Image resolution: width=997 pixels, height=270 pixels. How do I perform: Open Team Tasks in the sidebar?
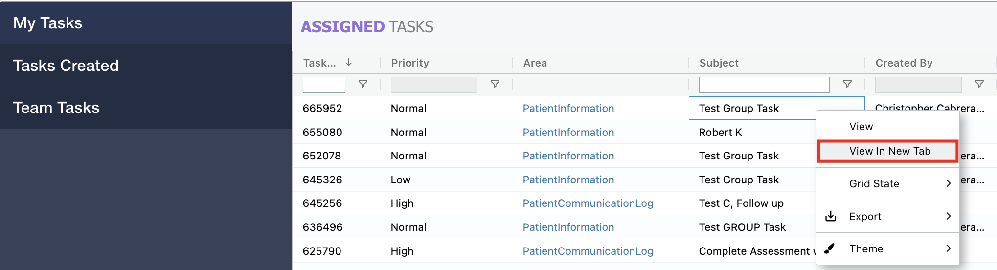56,108
